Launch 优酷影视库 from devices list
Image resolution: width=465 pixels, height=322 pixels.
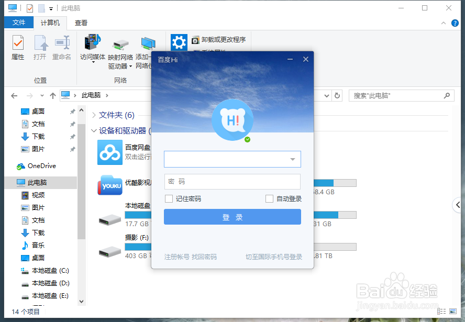109,186
